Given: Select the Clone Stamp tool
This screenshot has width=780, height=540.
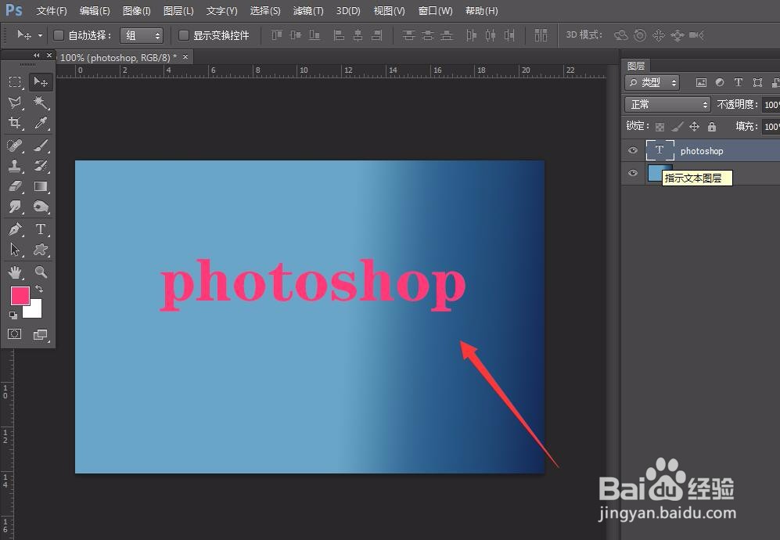Looking at the screenshot, I should 15,166.
